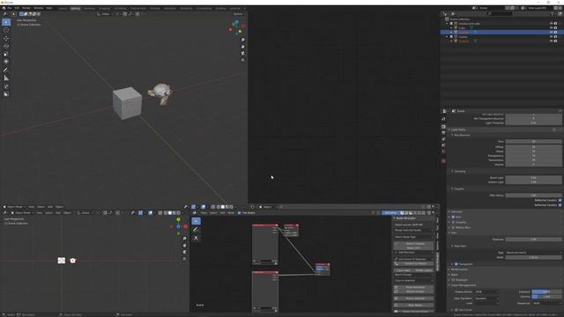
Task: Enable the Refractive Caustics checkbox
Action: tap(560, 205)
